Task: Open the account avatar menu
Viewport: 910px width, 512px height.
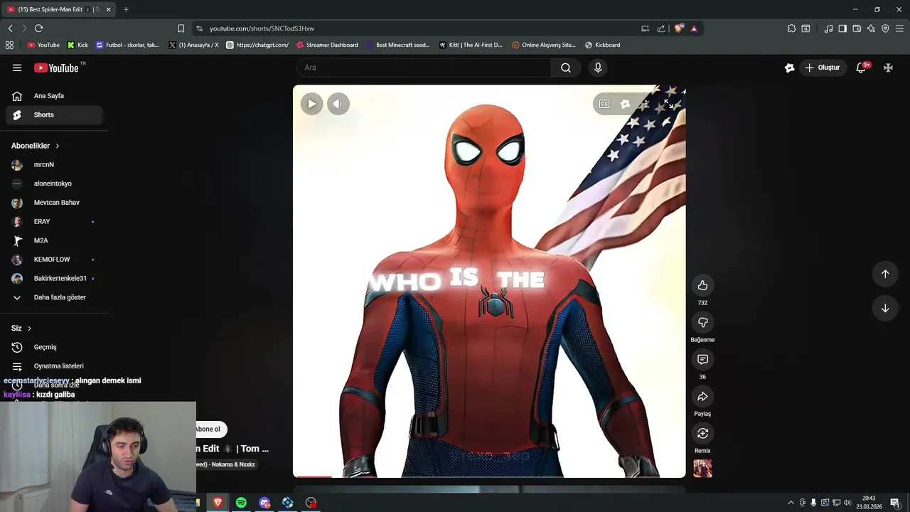Action: (888, 68)
